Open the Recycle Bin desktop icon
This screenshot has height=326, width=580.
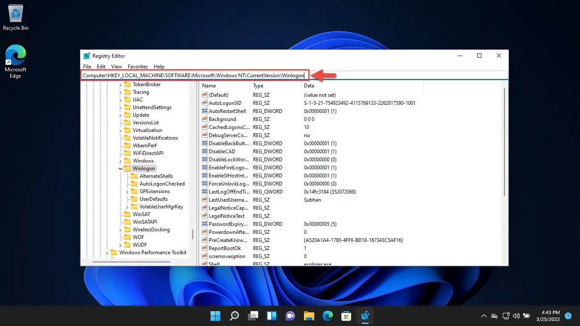16,18
